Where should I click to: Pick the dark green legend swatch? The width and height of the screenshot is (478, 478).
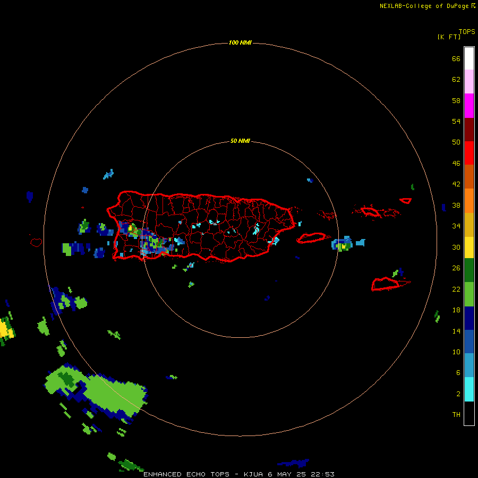469,270
